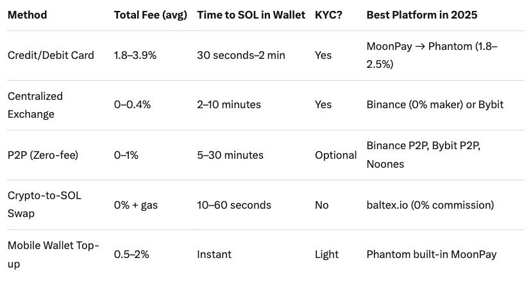Click the MoonPay → Phantom platform cell
The width and height of the screenshot is (531, 283).
point(432,55)
